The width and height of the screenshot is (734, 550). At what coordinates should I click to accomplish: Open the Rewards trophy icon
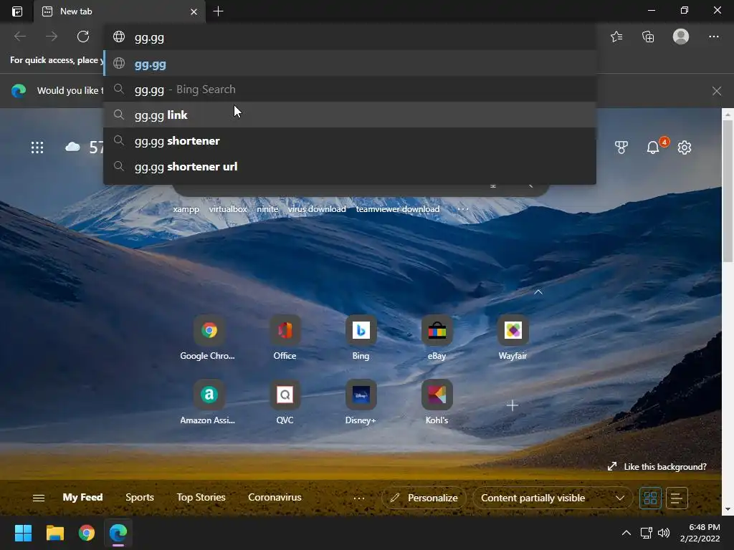[621, 148]
